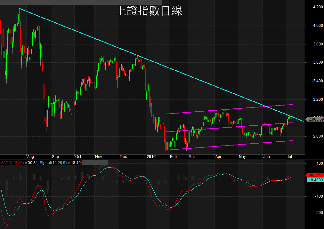This screenshot has height=229, width=324.
Task: Click the Aug label on time axis
Action: tap(30, 157)
